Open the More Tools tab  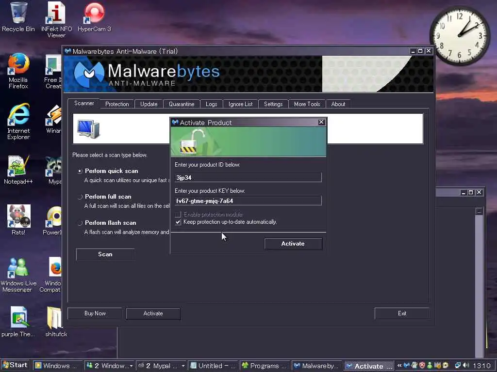click(x=307, y=104)
